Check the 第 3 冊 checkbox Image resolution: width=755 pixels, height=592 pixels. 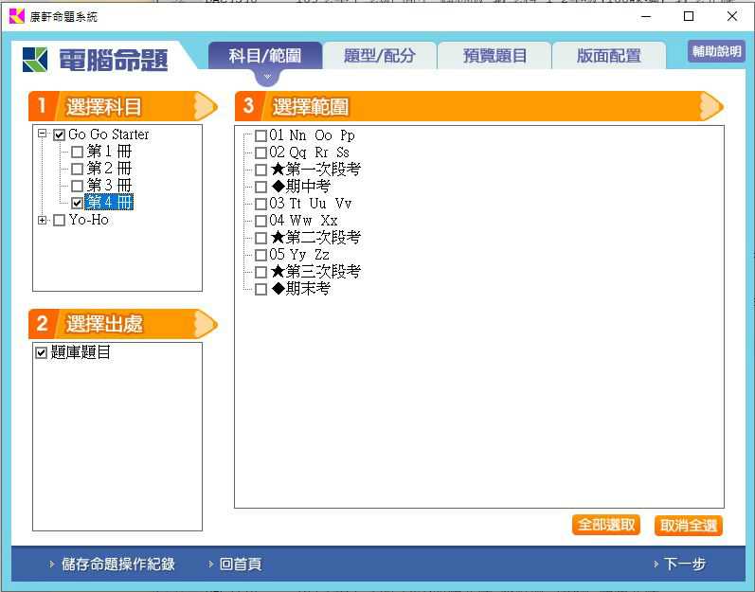click(x=77, y=186)
